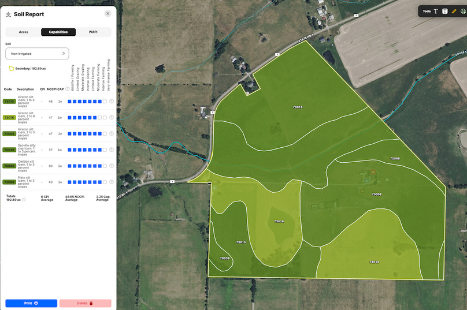The width and height of the screenshot is (467, 310).
Task: Select the plain Text tool
Action: click(436, 11)
